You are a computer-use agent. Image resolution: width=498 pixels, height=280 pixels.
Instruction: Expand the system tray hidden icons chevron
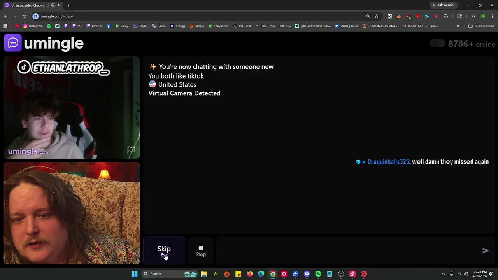(443, 274)
